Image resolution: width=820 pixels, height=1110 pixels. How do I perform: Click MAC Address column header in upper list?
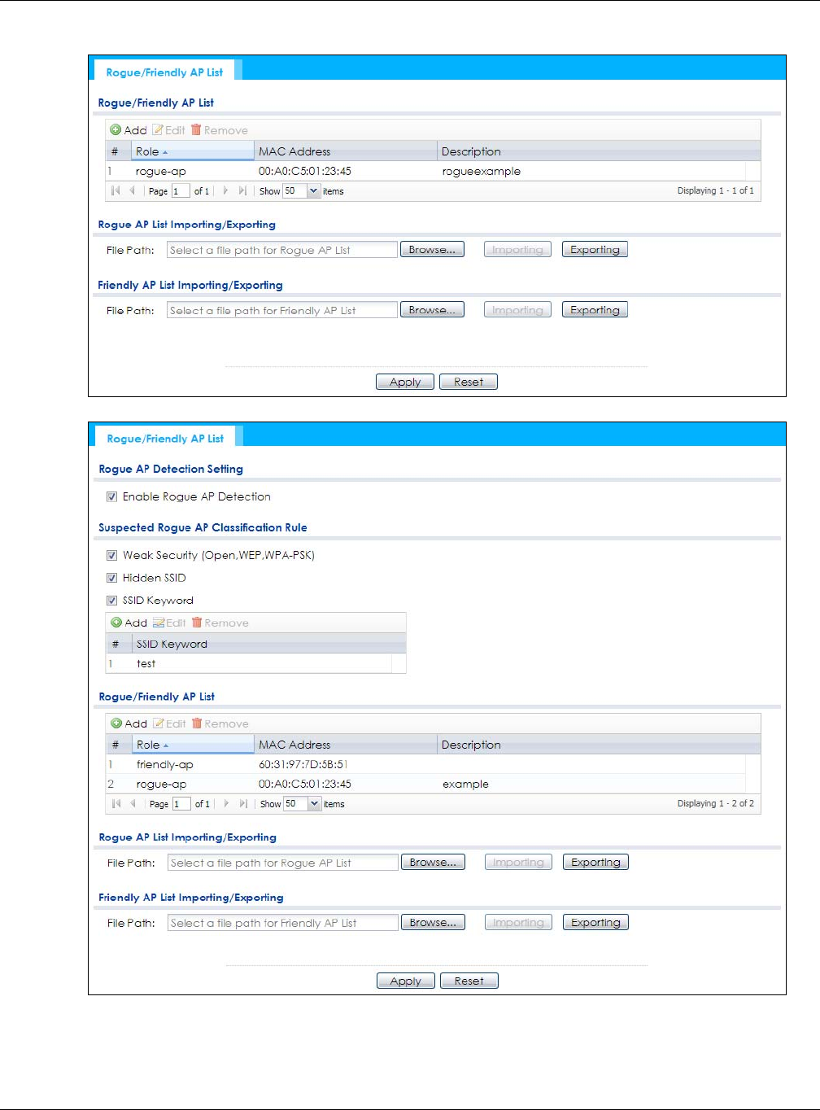[x=345, y=151]
